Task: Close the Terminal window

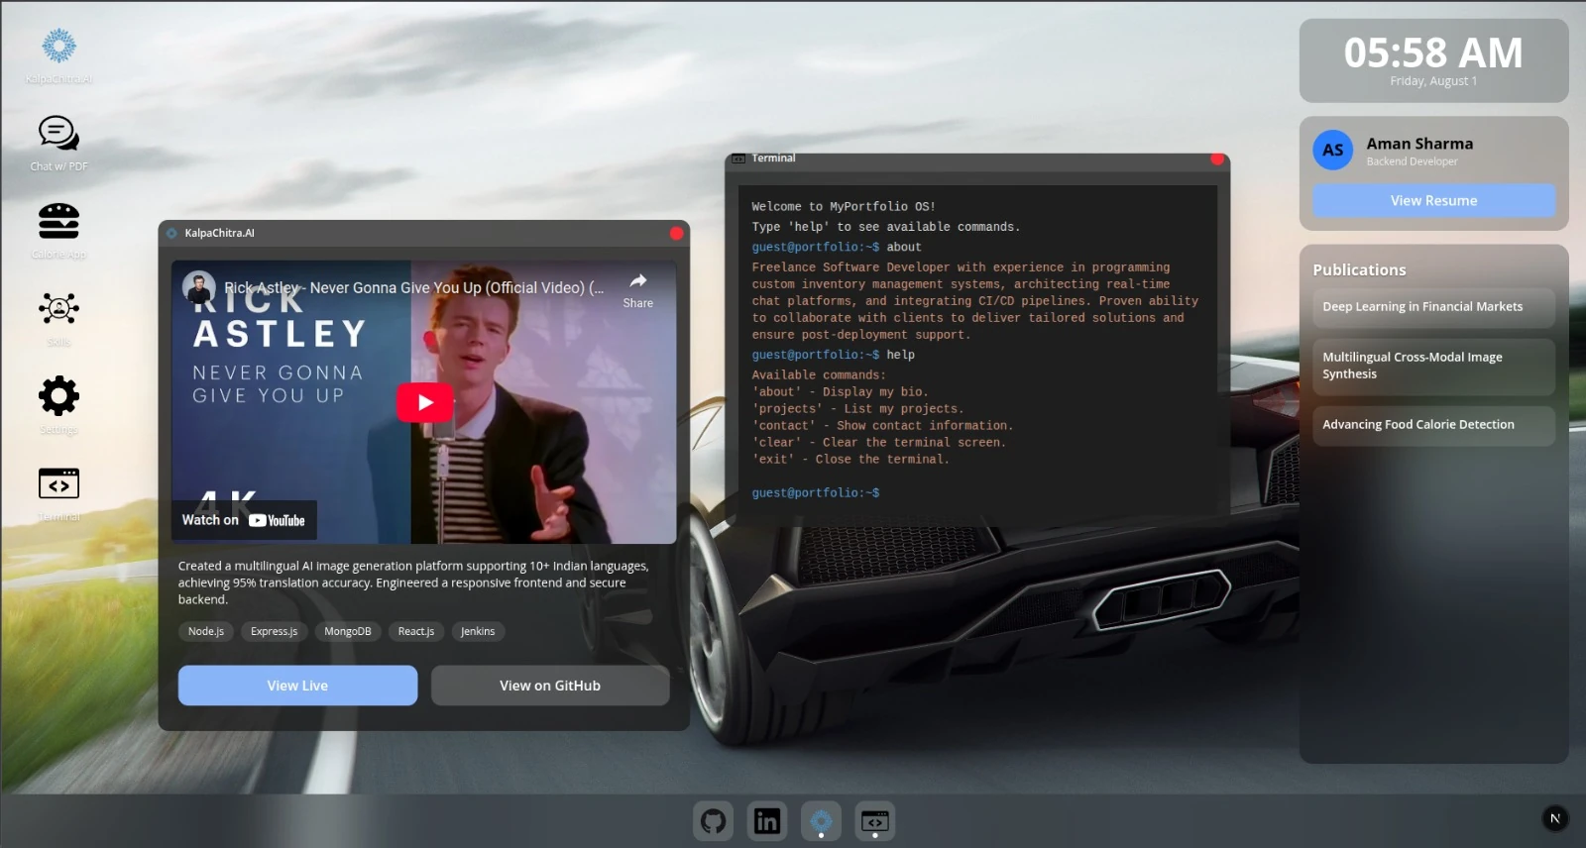Action: point(1217,159)
